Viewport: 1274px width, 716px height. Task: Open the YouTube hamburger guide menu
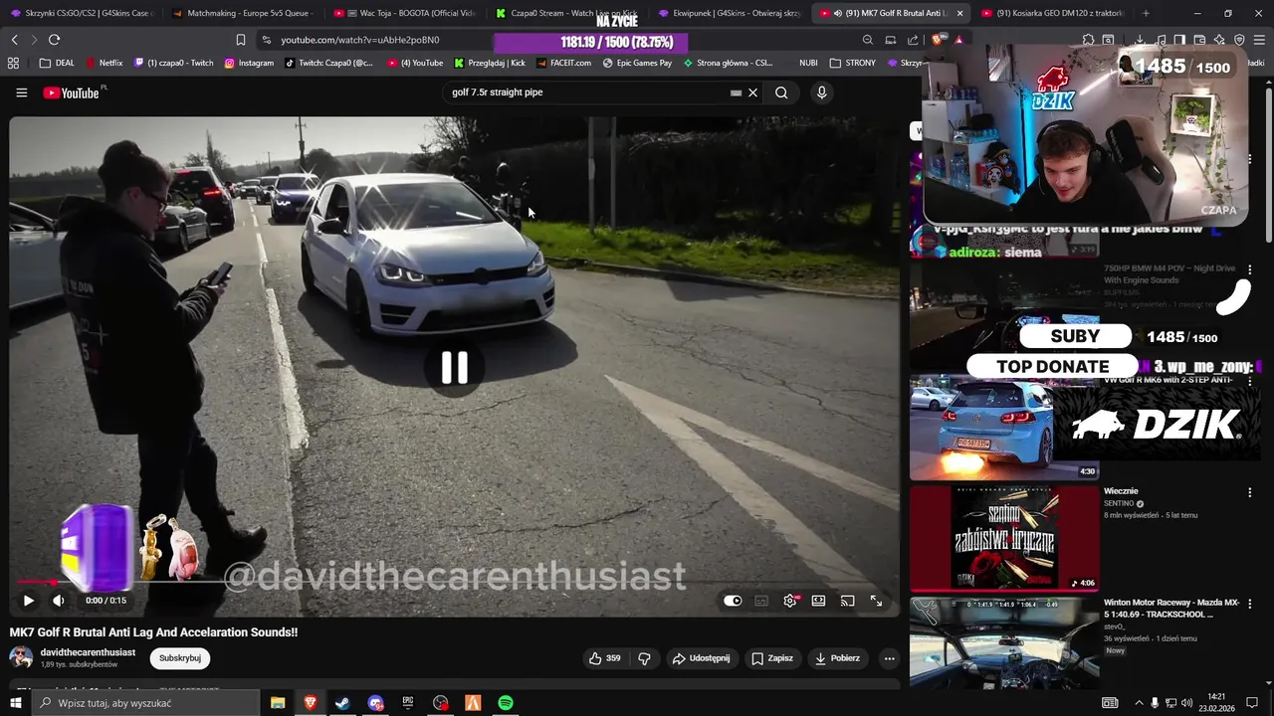(21, 92)
